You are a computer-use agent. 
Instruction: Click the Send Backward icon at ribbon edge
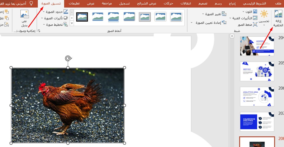[x=6, y=18]
